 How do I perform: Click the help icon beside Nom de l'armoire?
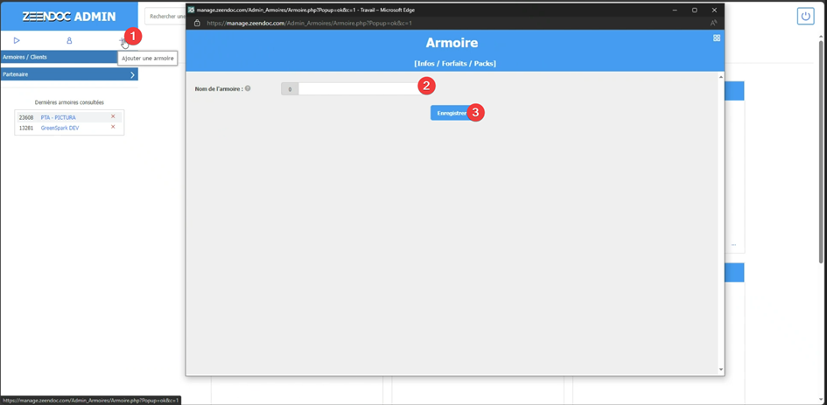248,88
